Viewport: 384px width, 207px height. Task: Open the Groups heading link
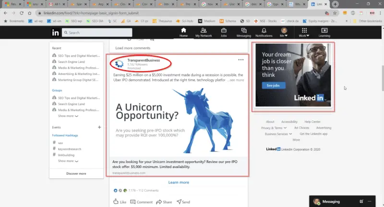pos(57,90)
